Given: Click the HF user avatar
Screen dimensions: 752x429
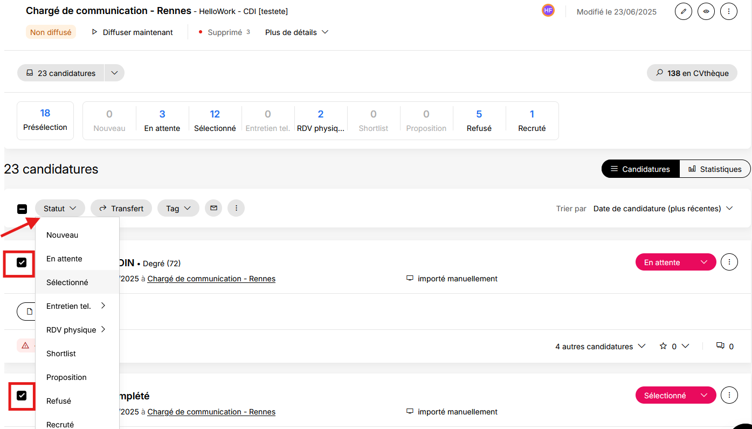Looking at the screenshot, I should click(548, 10).
